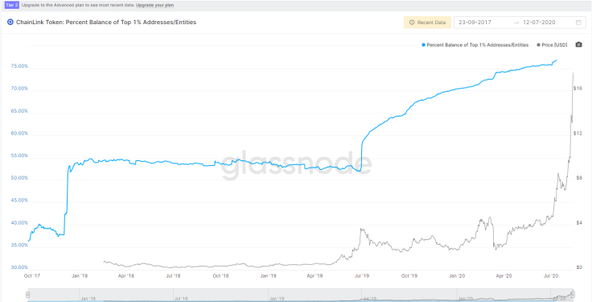
Task: Click the 70.00% left axis label
Action: point(19,89)
